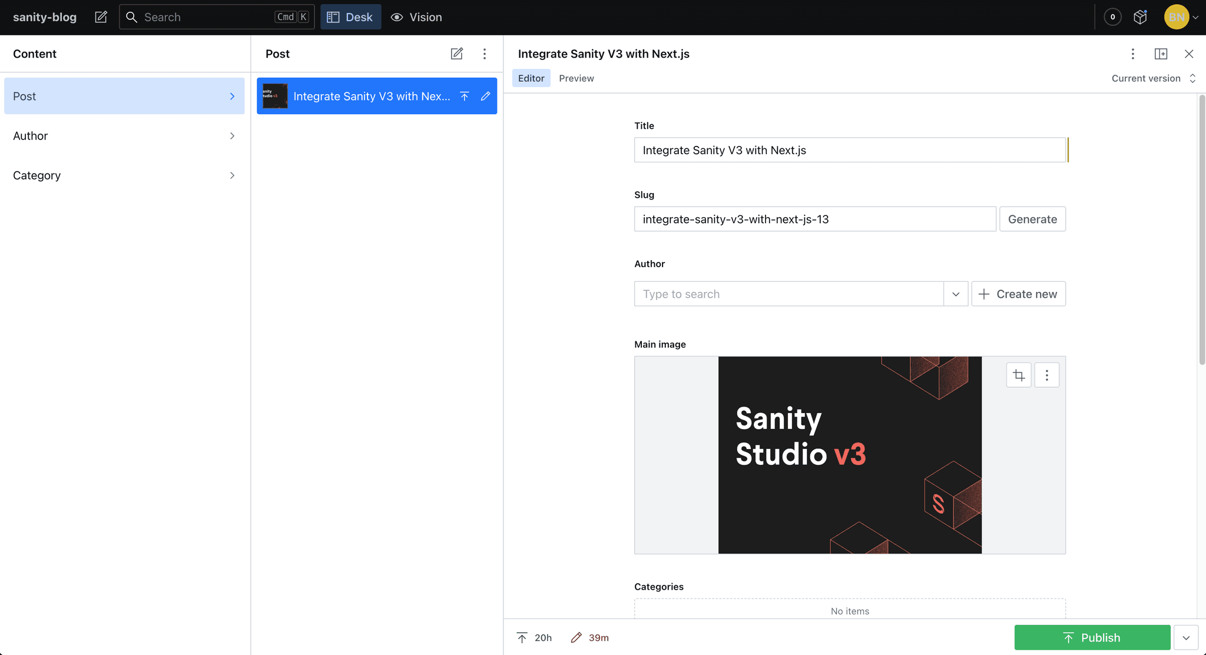Focus the Slug input field
This screenshot has height=655, width=1206.
coord(815,219)
